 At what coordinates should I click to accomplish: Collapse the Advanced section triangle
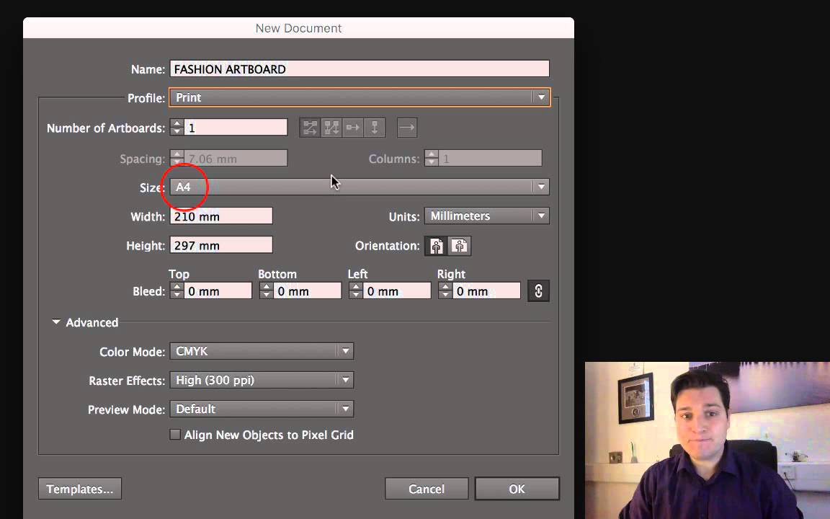tap(56, 322)
